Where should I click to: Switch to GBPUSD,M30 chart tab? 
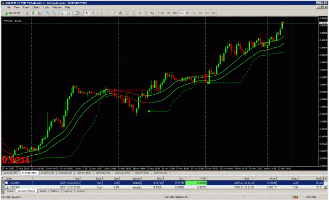pyautogui.click(x=103, y=173)
